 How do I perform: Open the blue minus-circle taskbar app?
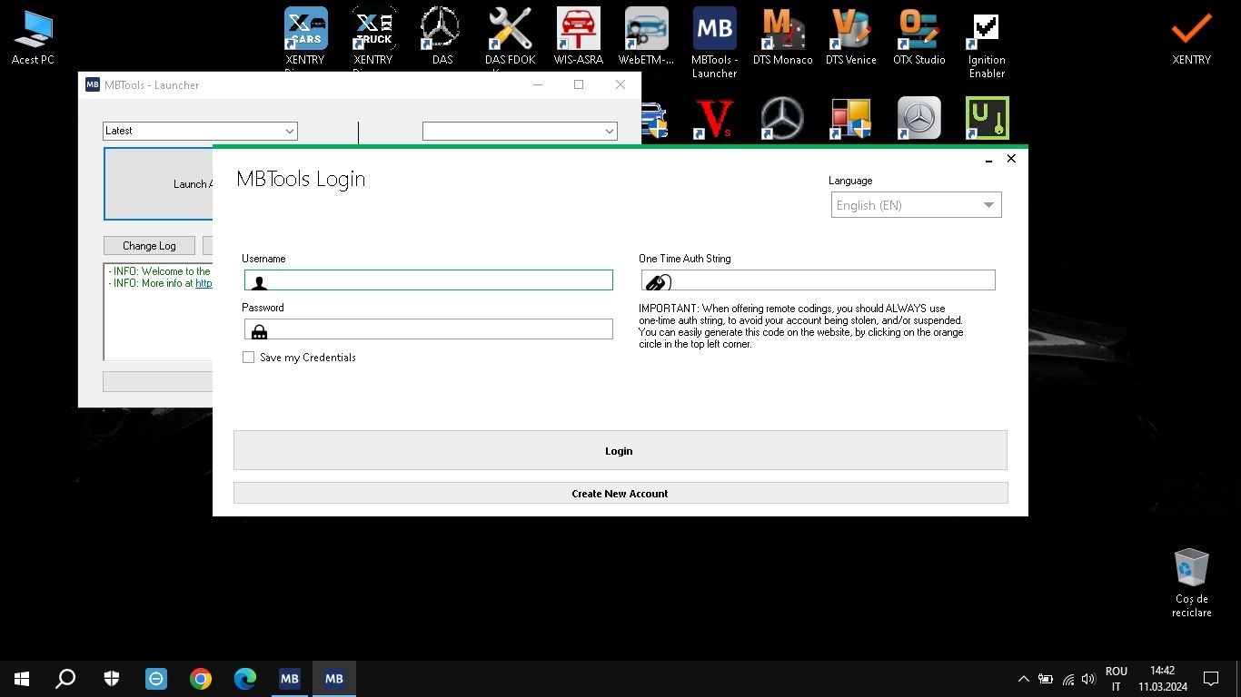pos(156,679)
